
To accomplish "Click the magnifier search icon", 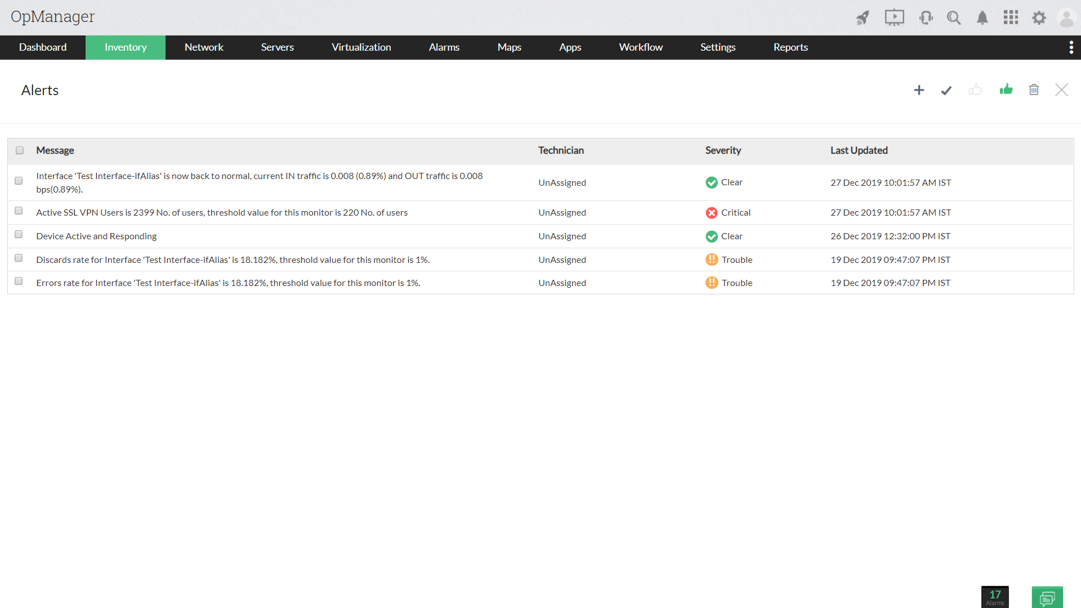I will click(x=954, y=17).
